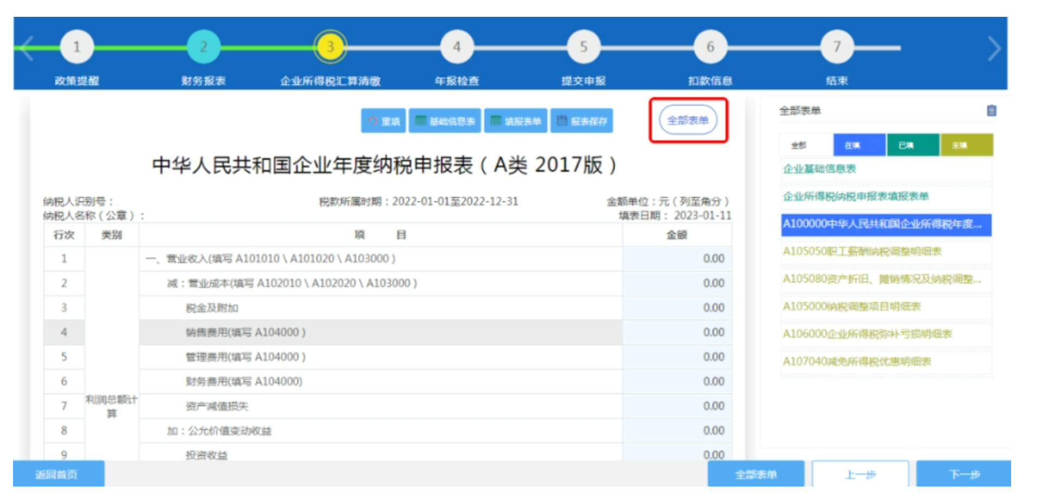The height and width of the screenshot is (493, 1054).
Task: Click the form title 中华人民共和国企业年度纳税申报表
Action: [384, 165]
